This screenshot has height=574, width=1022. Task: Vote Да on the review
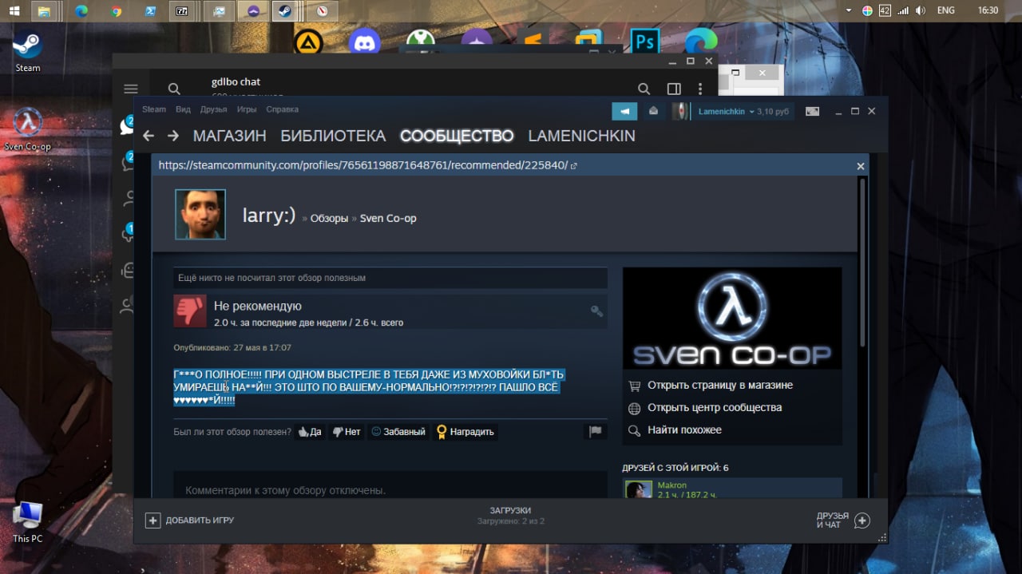click(x=310, y=432)
